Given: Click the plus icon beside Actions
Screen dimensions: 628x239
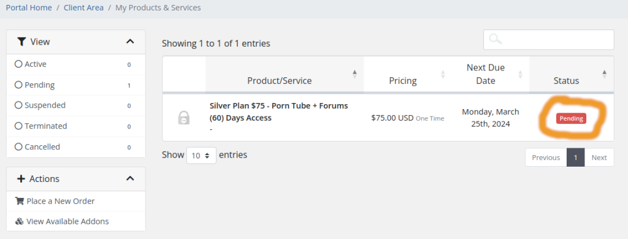Looking at the screenshot, I should (x=21, y=178).
